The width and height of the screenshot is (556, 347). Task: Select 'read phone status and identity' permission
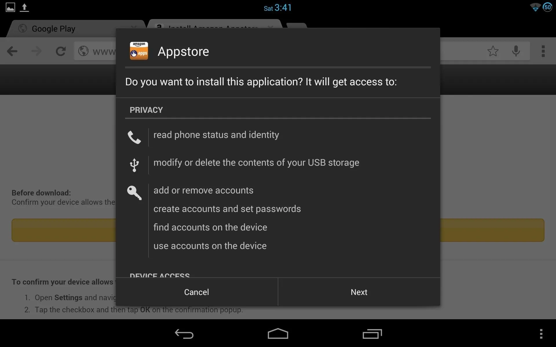(x=216, y=135)
